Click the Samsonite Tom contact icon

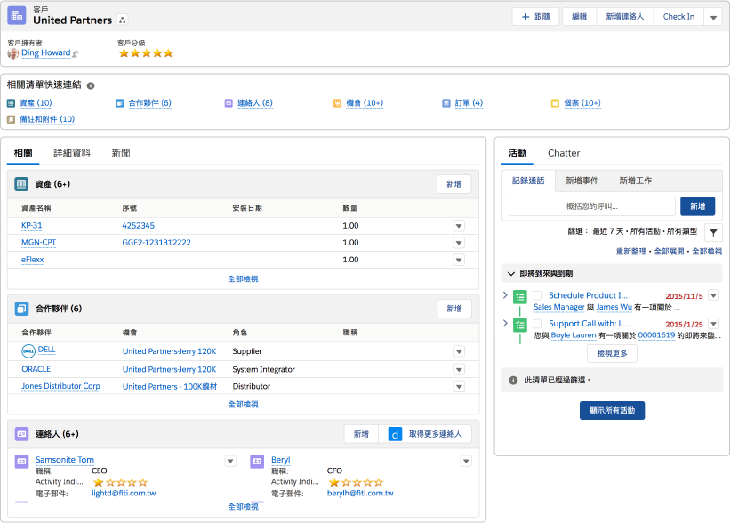point(22,462)
